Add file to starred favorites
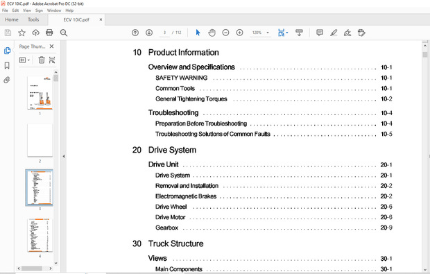 [21, 33]
